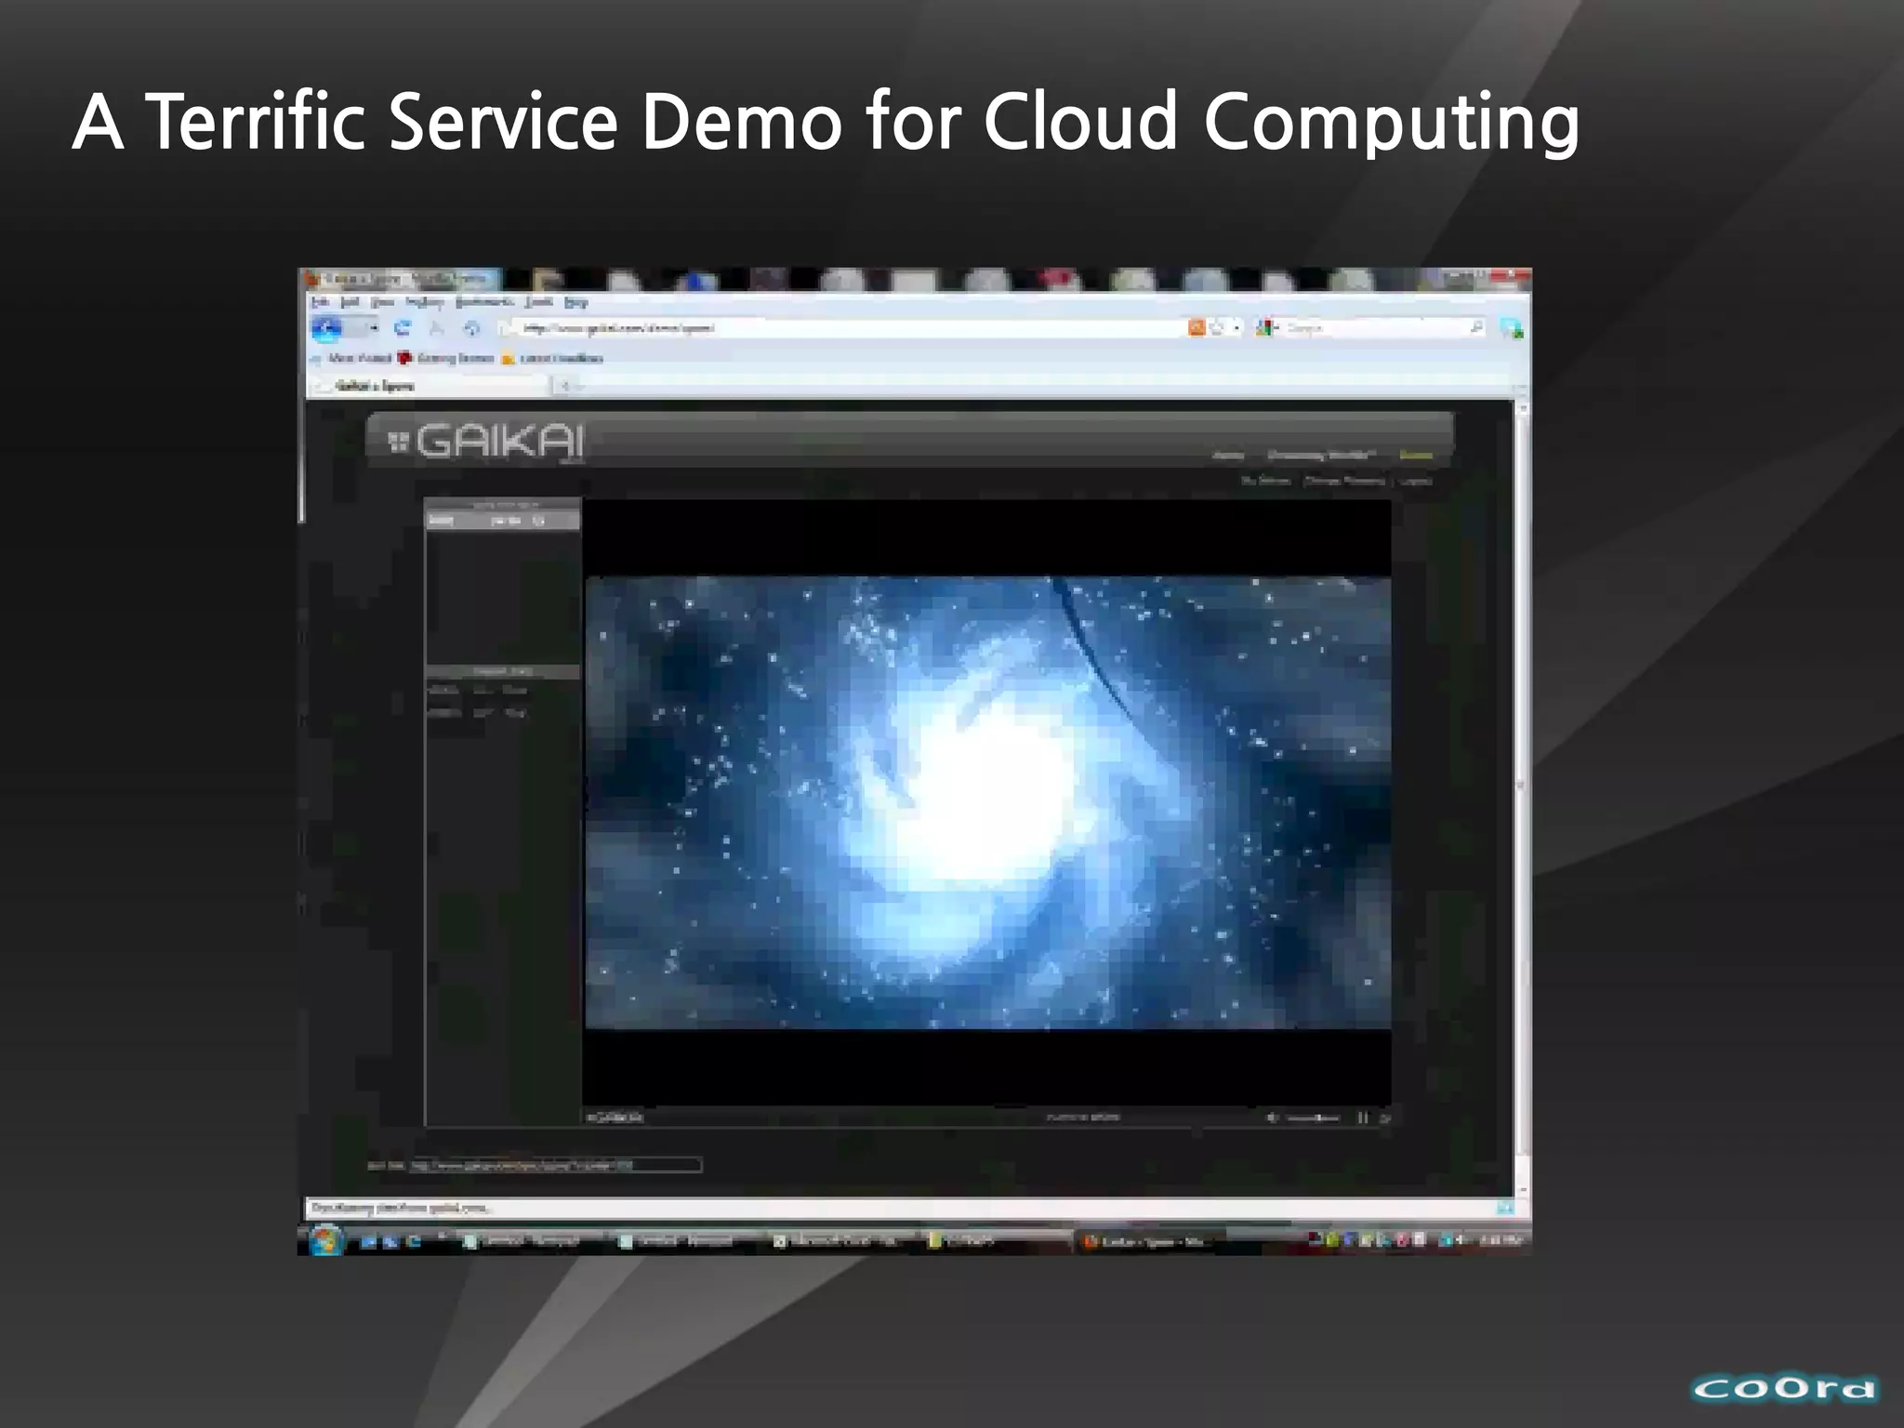Click the Spore galaxy game stream

(x=987, y=802)
